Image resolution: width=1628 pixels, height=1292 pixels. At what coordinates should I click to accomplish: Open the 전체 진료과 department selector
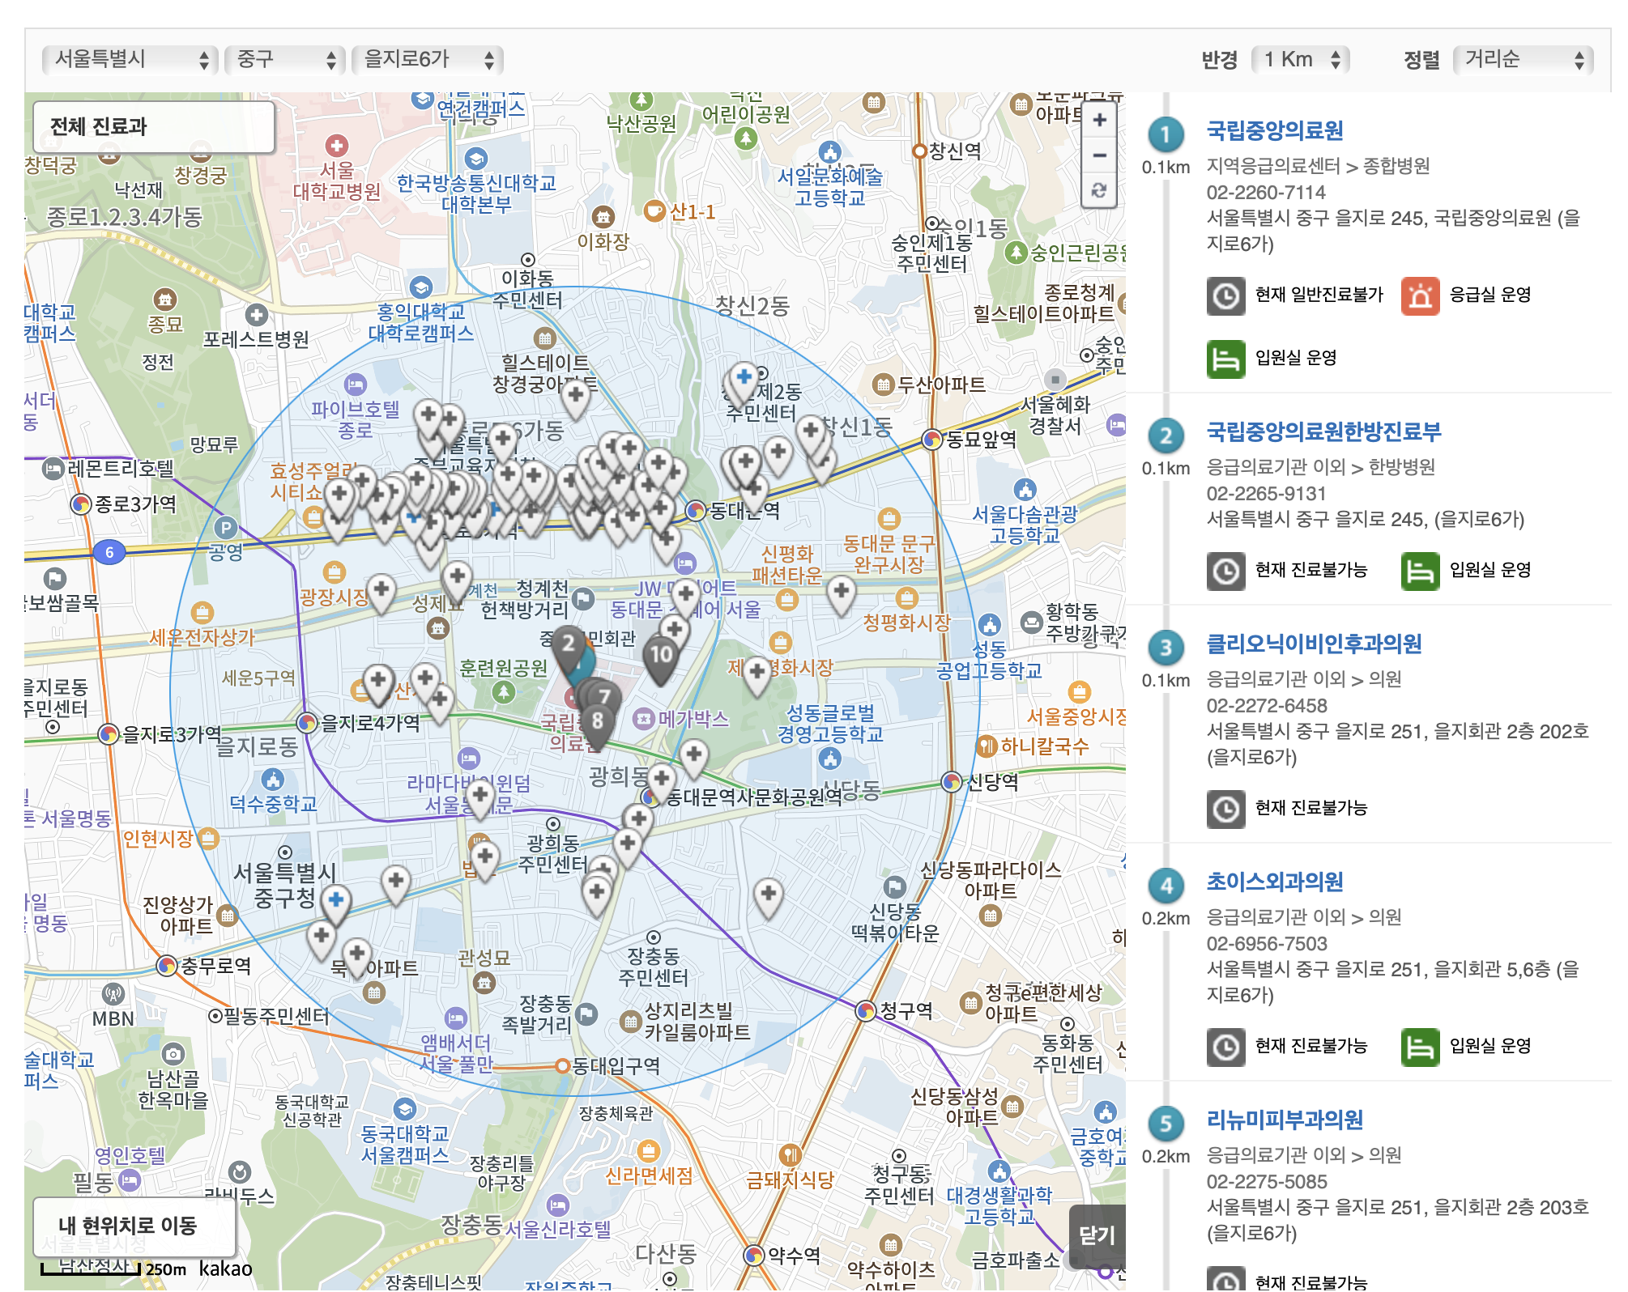(154, 126)
